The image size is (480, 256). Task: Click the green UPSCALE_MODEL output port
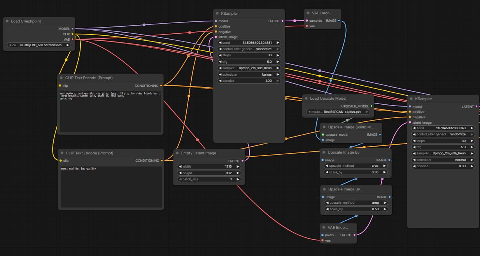point(371,106)
